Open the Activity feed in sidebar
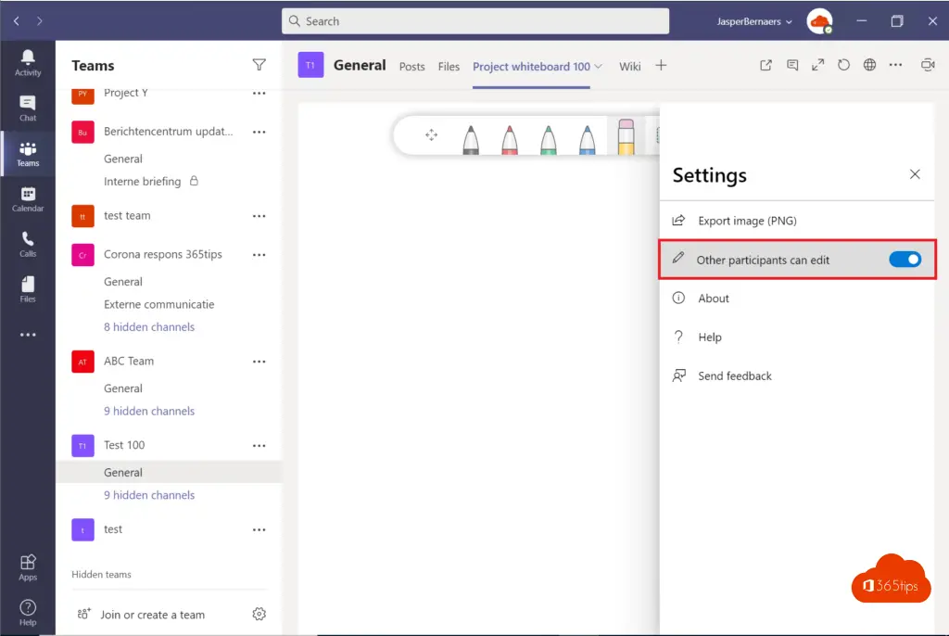 [x=28, y=63]
